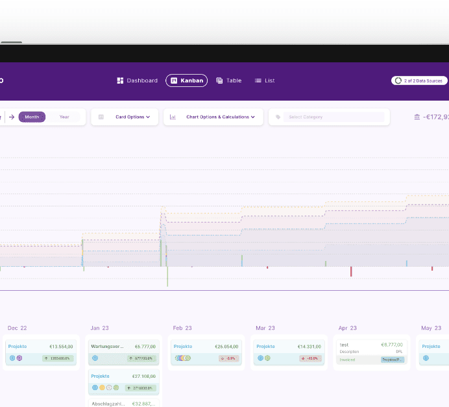Viewport: 449px width, 407px height.
Task: Click the right arrow date navigation icon
Action: point(12,117)
